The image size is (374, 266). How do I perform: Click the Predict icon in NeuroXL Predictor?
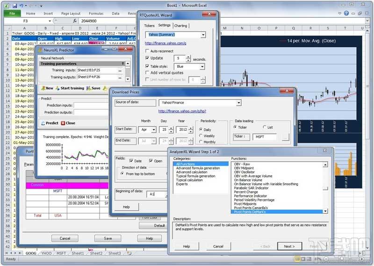(x=43, y=123)
